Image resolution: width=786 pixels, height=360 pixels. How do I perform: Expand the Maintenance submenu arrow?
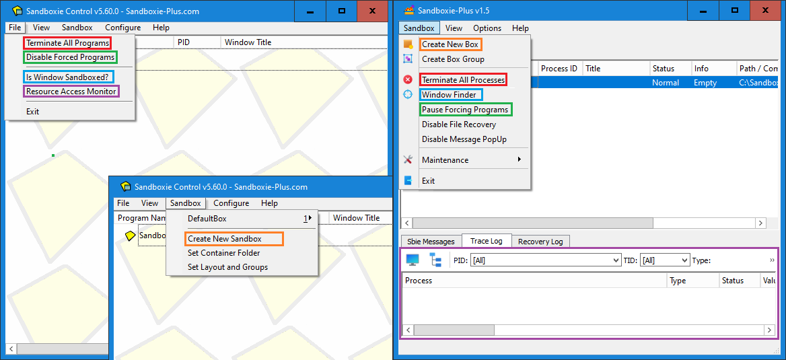pos(520,159)
